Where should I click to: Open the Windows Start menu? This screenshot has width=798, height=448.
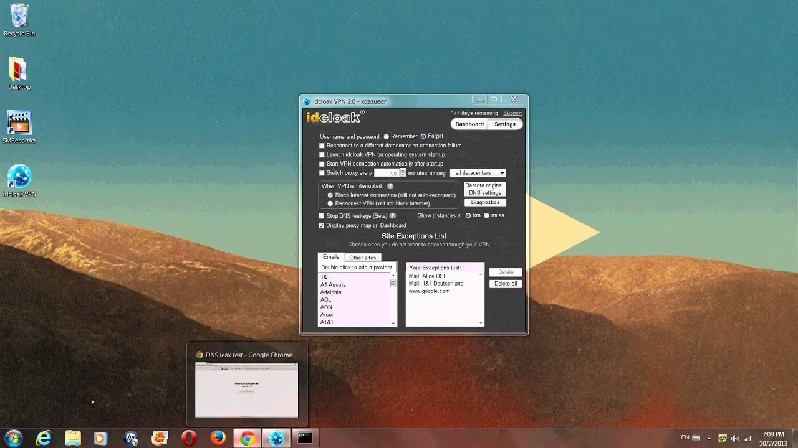click(x=13, y=438)
